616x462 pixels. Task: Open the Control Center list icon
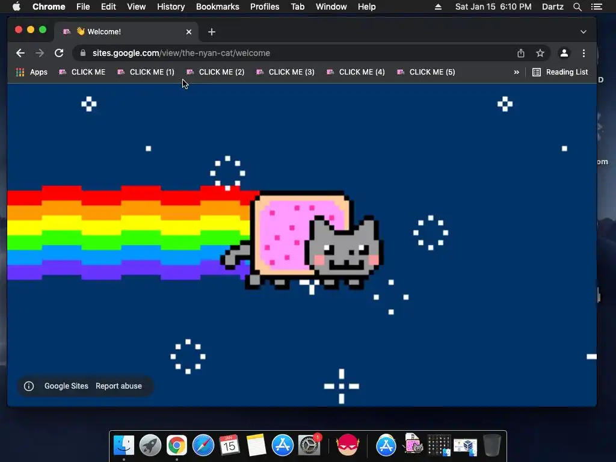[x=596, y=7]
